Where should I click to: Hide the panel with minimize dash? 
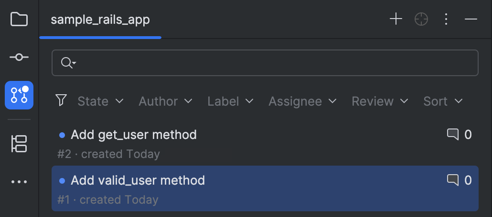click(471, 20)
